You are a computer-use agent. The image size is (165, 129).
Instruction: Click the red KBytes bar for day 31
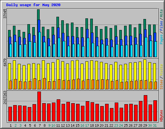(x=155, y=111)
